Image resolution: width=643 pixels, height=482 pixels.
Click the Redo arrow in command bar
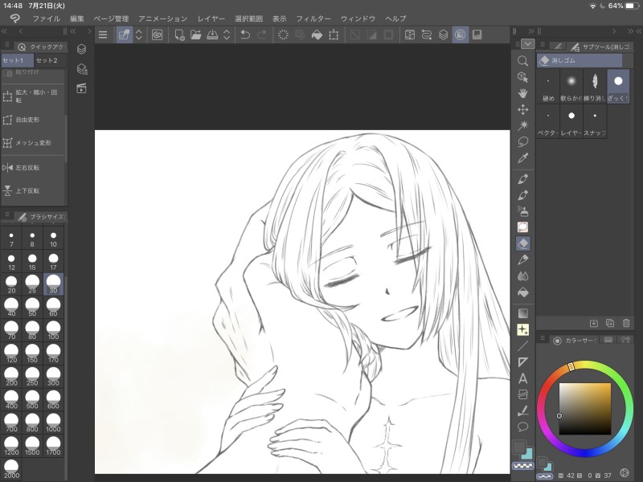point(262,35)
